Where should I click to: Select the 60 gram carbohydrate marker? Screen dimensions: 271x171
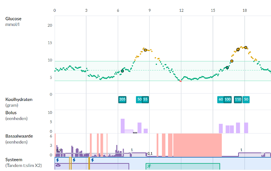coord(221,99)
